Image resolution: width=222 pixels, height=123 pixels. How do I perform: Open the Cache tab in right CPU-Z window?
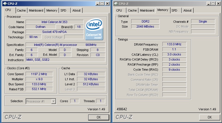(x=132, y=10)
